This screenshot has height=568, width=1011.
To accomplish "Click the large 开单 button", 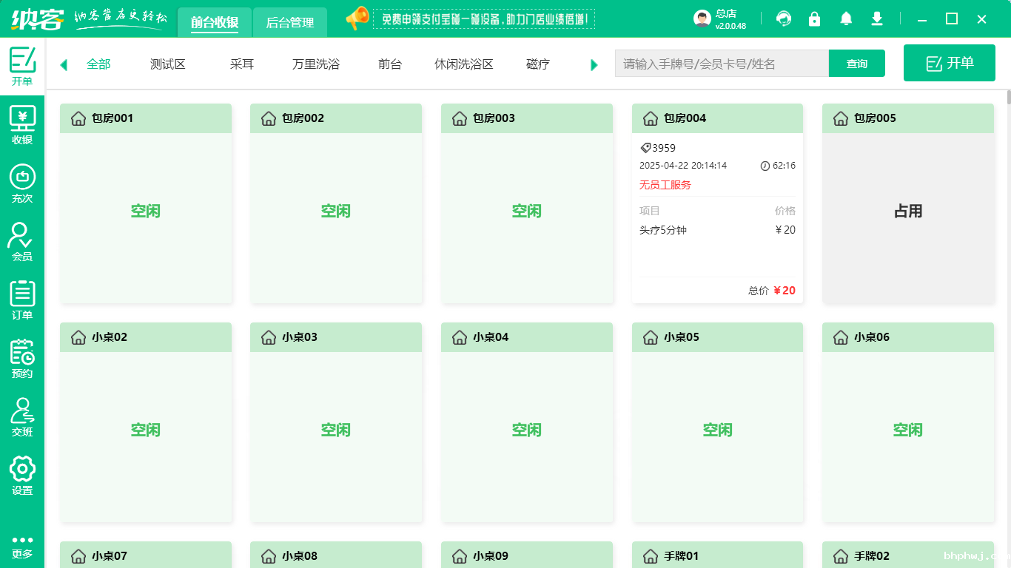I will pyautogui.click(x=950, y=63).
